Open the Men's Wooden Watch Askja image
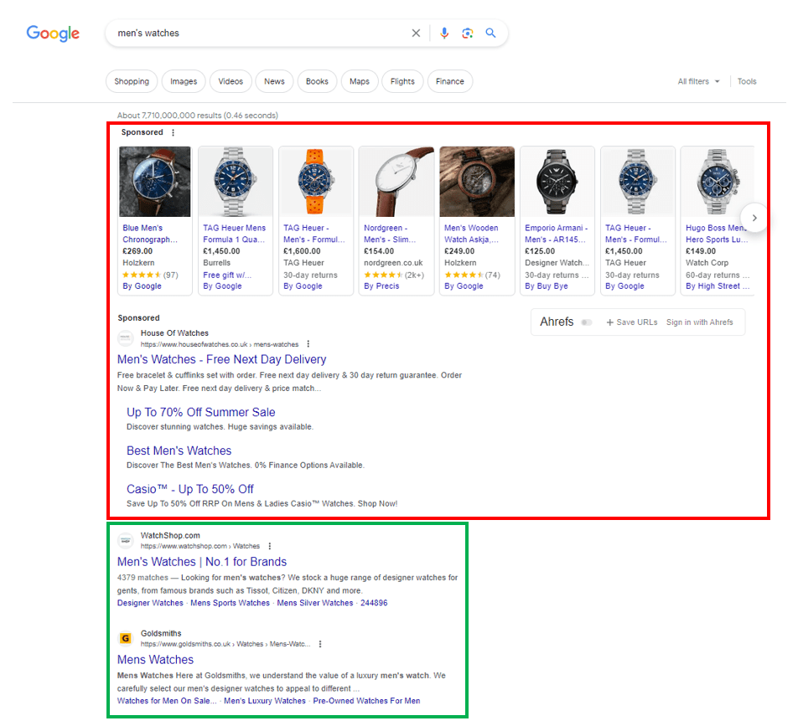The width and height of the screenshot is (798, 726). pyautogui.click(x=477, y=182)
